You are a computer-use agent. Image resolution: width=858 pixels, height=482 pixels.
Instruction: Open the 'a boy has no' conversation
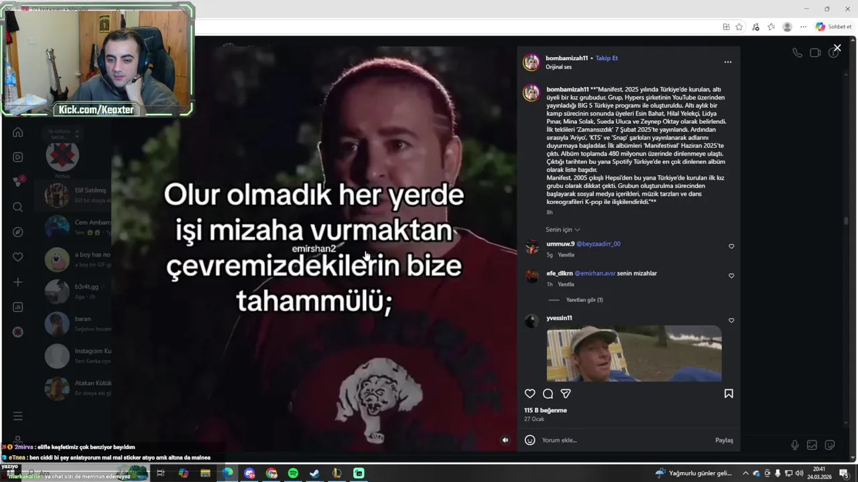coord(72,259)
